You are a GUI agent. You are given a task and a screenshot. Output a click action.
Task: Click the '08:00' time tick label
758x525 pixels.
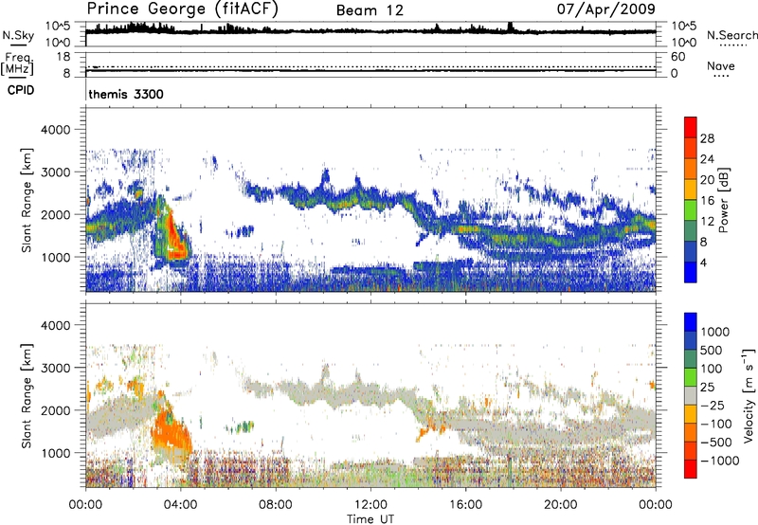point(276,504)
